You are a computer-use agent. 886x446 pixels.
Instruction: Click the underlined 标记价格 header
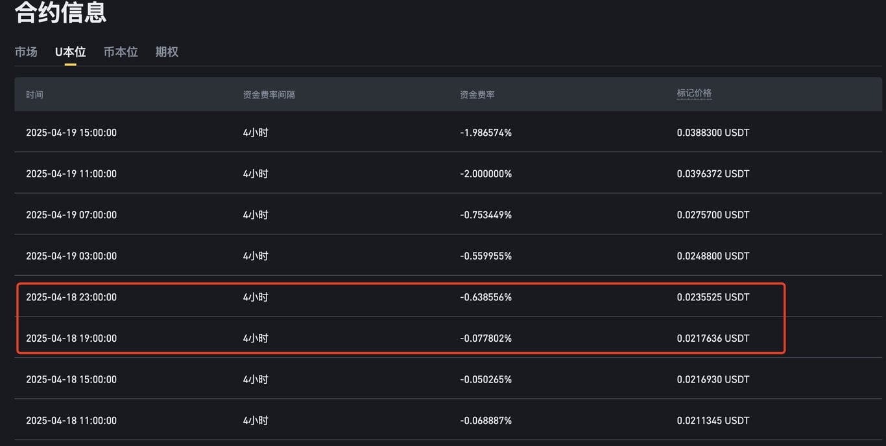pyautogui.click(x=694, y=93)
